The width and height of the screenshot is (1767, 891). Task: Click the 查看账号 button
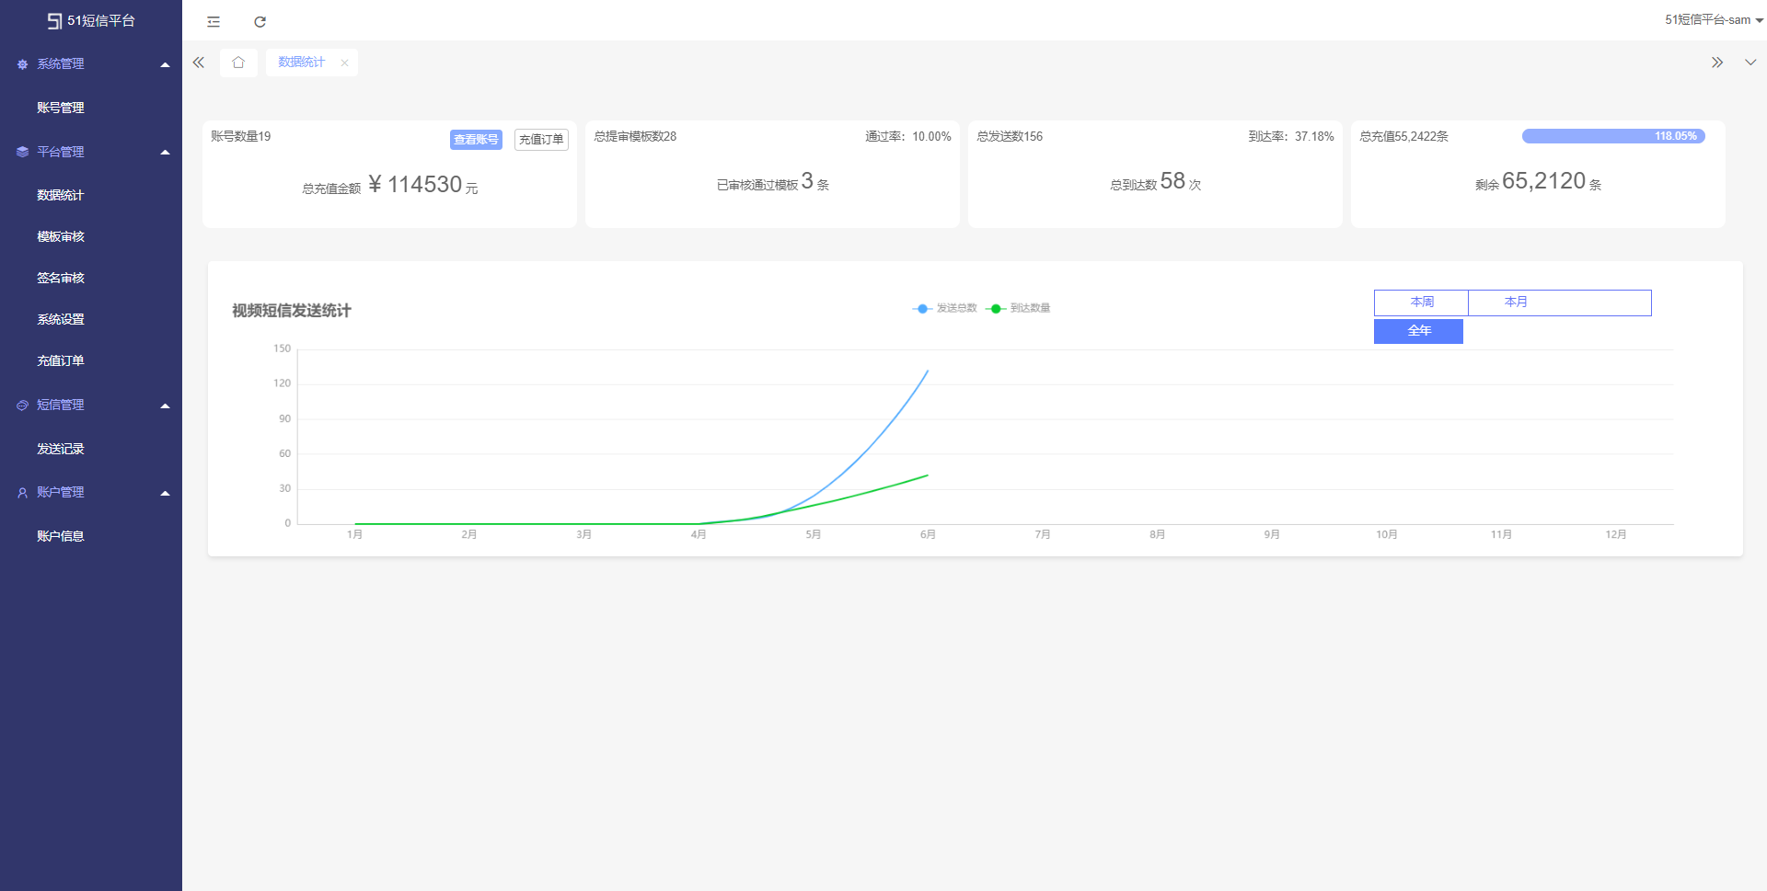tap(476, 140)
